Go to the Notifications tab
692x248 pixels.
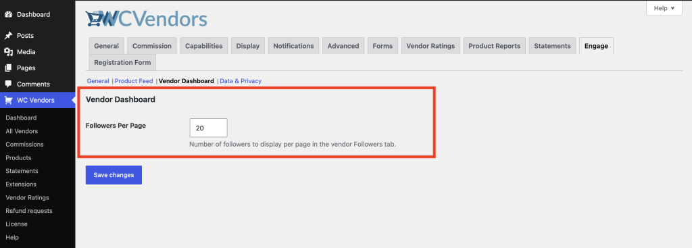293,46
